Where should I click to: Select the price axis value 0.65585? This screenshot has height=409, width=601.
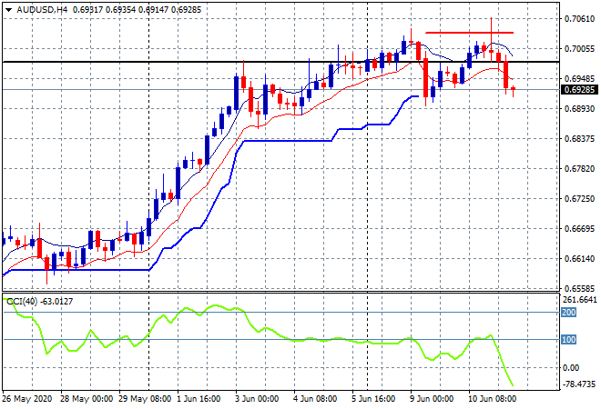coord(579,288)
